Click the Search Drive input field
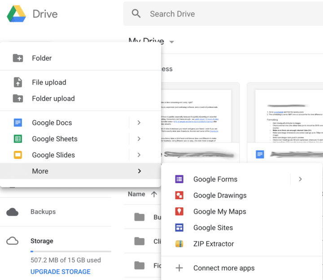The image size is (323, 280). coord(223,14)
